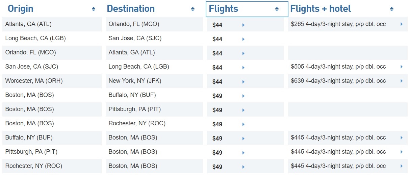409x175 pixels.
Task: Click the Boston to Pittsburgh $49 price
Action: tap(217, 110)
